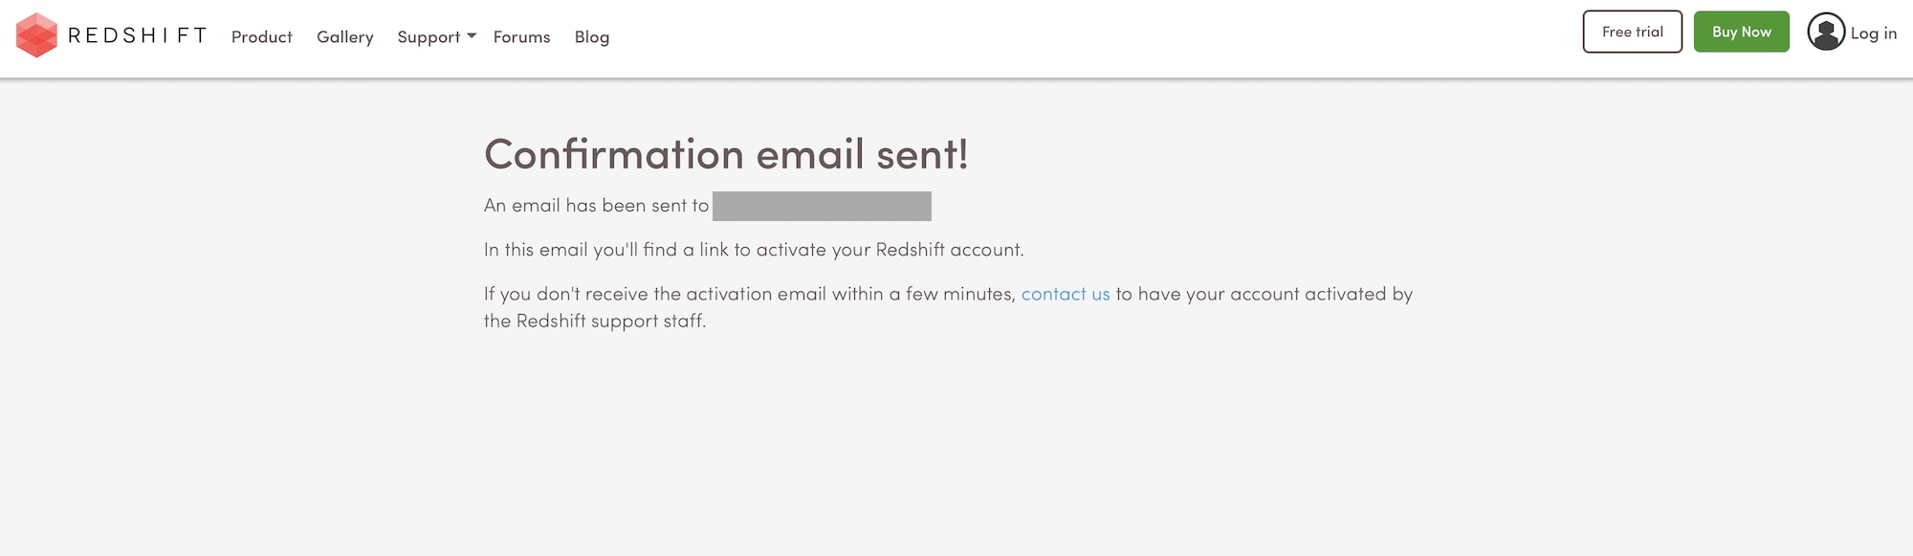Image resolution: width=1913 pixels, height=556 pixels.
Task: Click the redacted gray email address box
Action: (822, 206)
